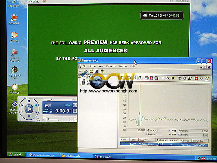This screenshot has height=163, width=217.
Task: Toggle the Highlight lightbulb icon
Action: 173,78
